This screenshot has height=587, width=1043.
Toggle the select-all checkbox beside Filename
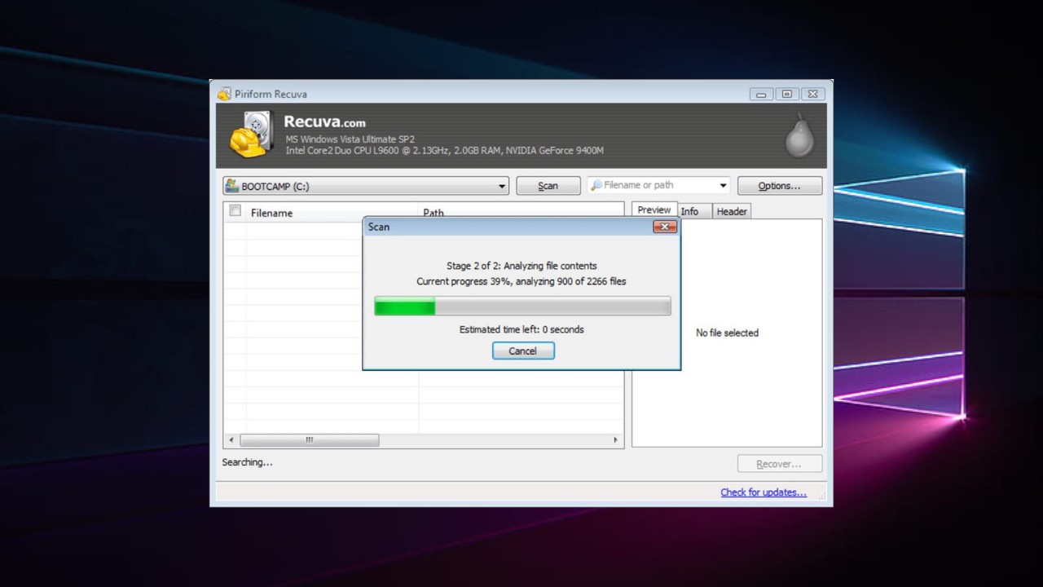[235, 211]
